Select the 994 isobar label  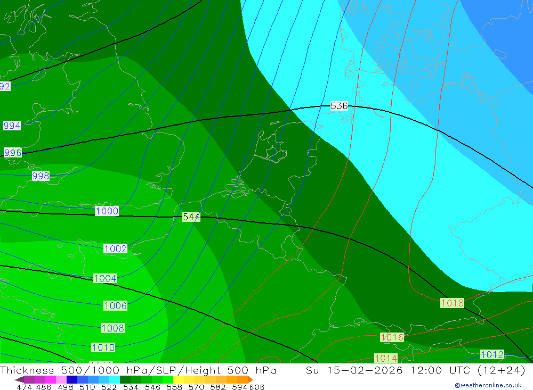click(x=12, y=125)
